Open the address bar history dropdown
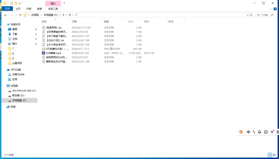 247,15
